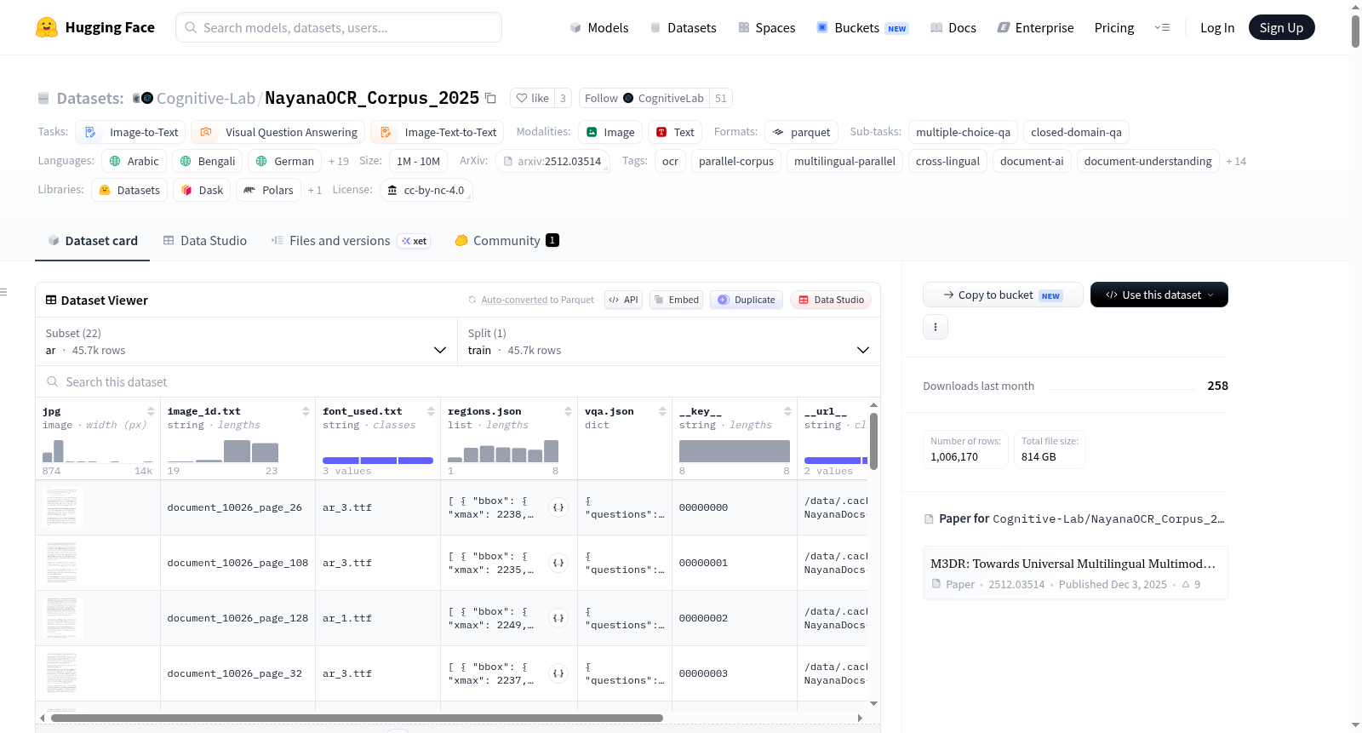
Task: Show the +19 more languages
Action: [339, 161]
